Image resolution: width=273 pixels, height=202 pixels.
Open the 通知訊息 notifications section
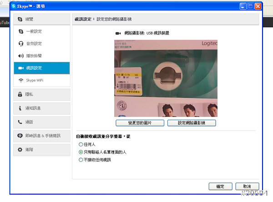click(x=42, y=108)
